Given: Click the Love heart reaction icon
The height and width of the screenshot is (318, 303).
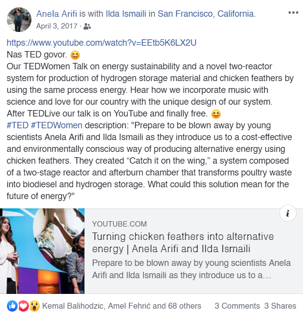Looking at the screenshot, I should 24,306.
